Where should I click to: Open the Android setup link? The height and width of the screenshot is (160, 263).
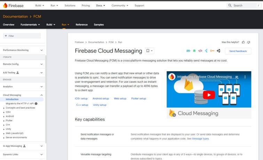point(101,99)
